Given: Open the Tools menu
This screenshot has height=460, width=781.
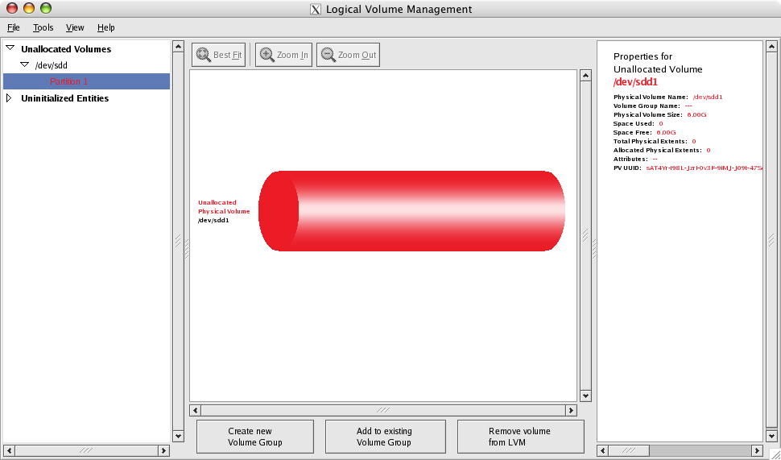Looking at the screenshot, I should coord(43,27).
